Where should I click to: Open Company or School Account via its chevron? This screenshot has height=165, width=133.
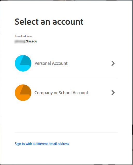[113, 93]
